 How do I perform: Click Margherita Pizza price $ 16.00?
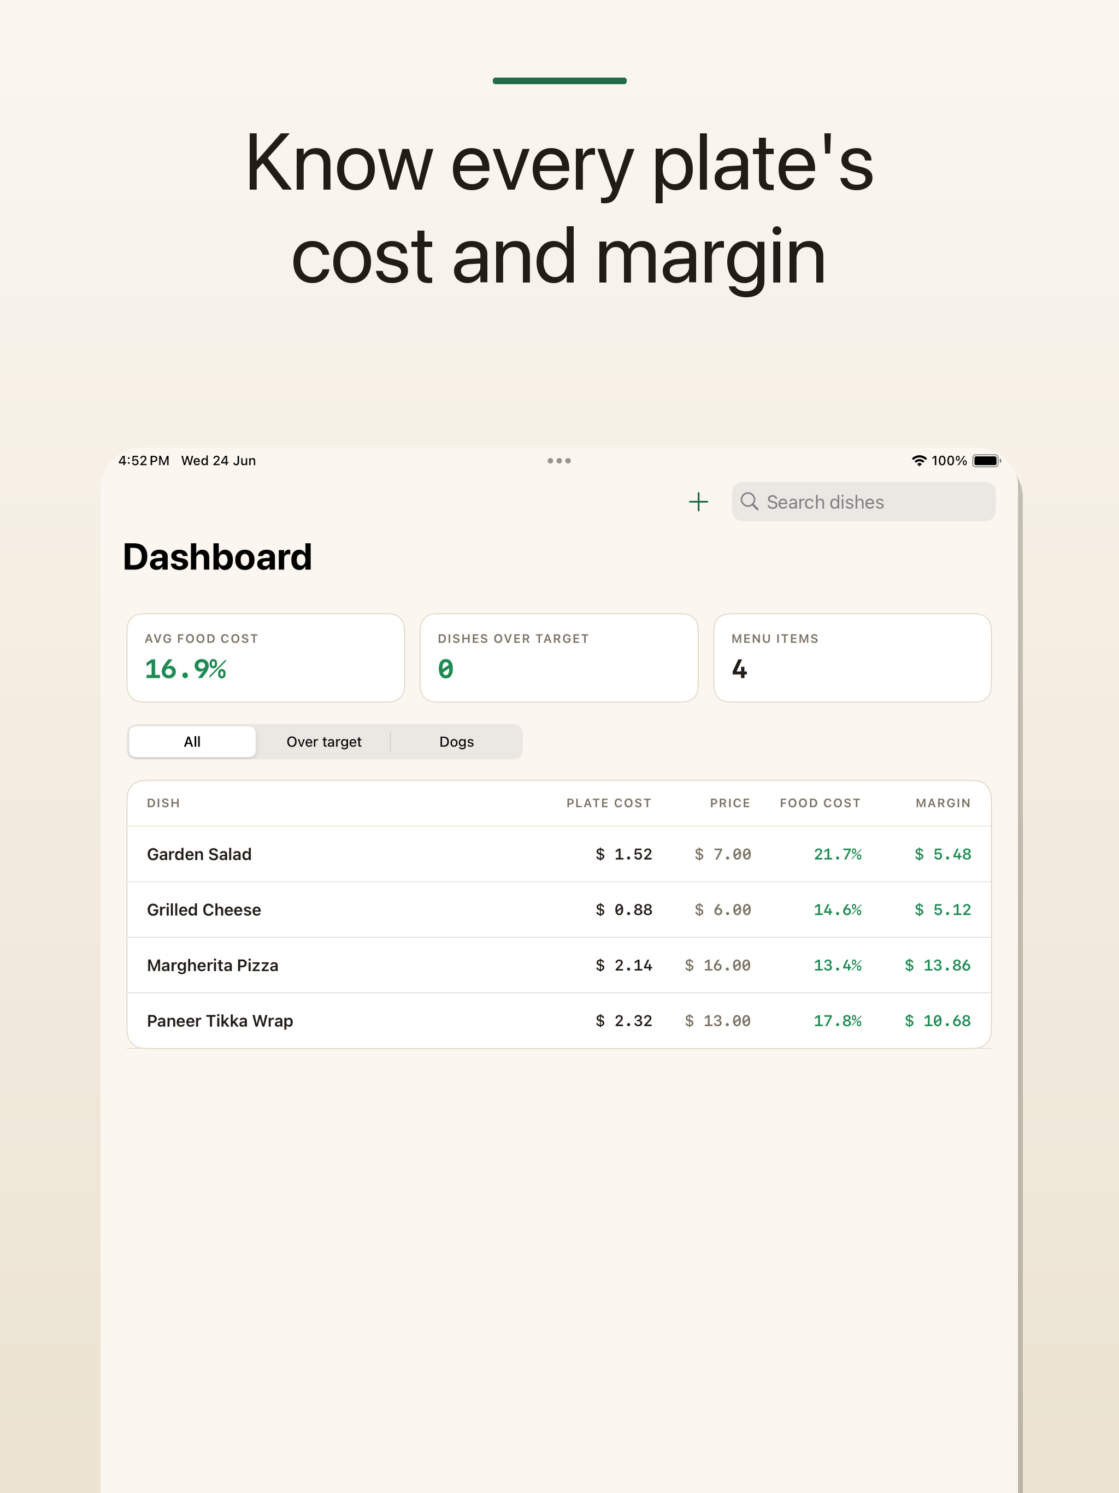(717, 965)
